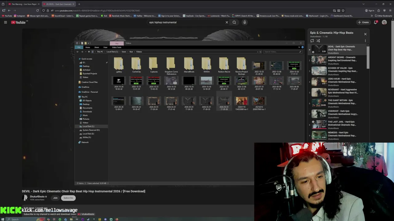Click the YouTube Create button
This screenshot has width=394, height=221.
pyautogui.click(x=363, y=22)
